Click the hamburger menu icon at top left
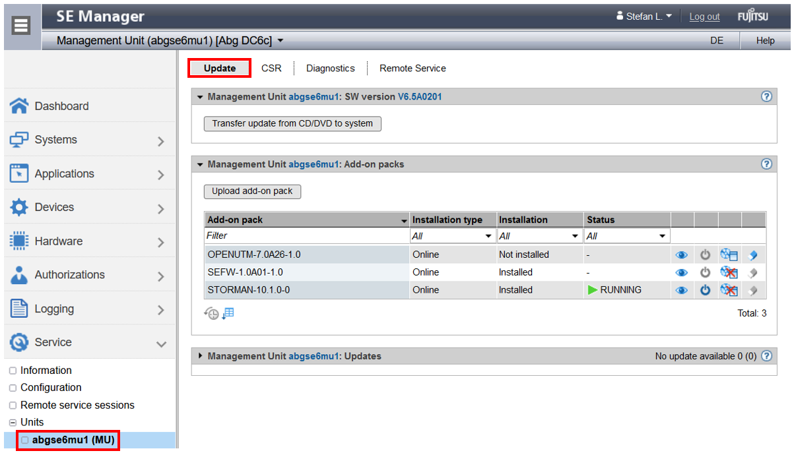Viewport: 794px width, 453px height. click(21, 26)
